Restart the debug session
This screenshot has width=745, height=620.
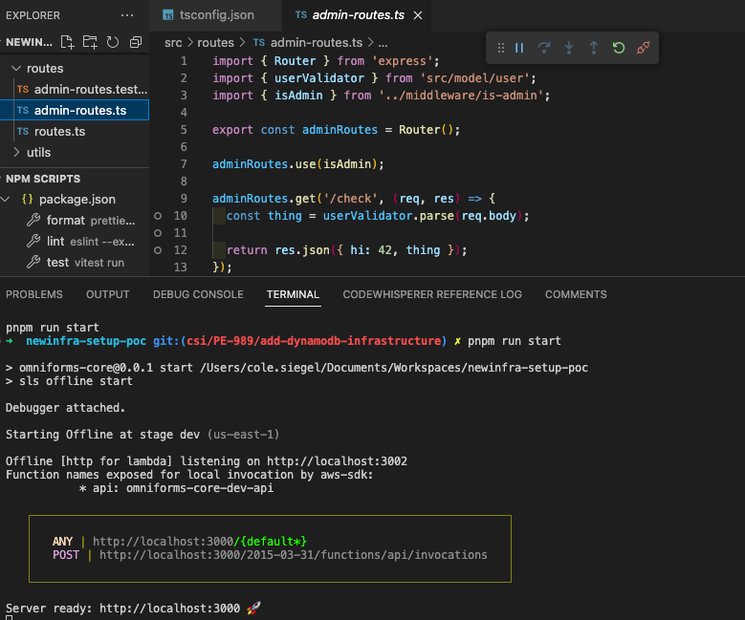pyautogui.click(x=618, y=48)
